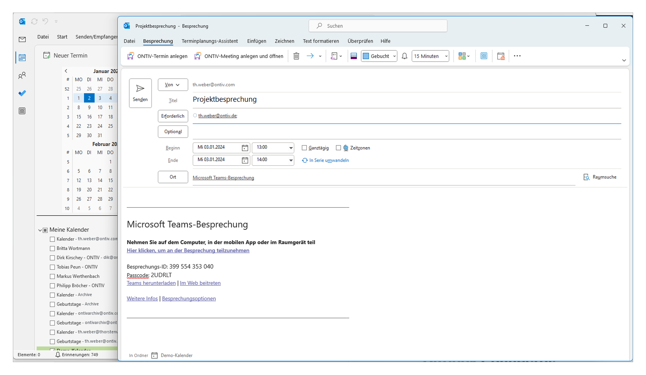Open the Überprüfen tab
Image resolution: width=646 pixels, height=375 pixels.
click(360, 41)
